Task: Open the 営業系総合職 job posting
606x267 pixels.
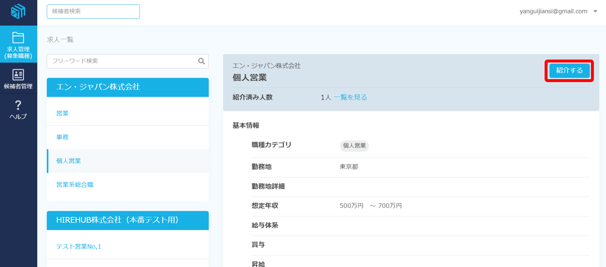Action: click(75, 185)
